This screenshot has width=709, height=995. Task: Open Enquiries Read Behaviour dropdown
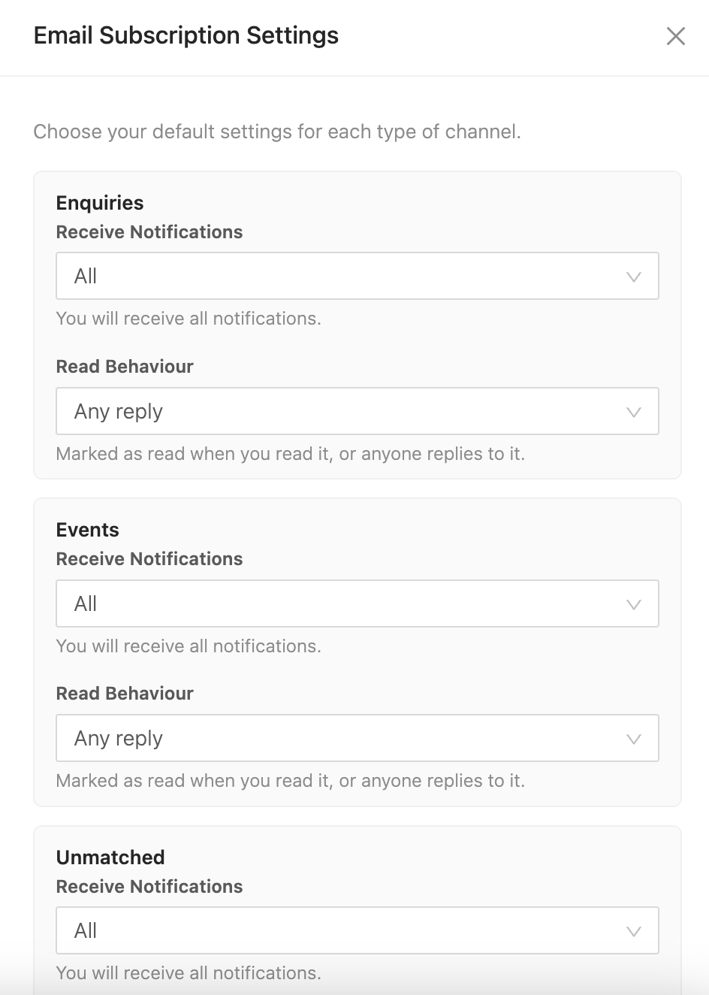pos(358,411)
